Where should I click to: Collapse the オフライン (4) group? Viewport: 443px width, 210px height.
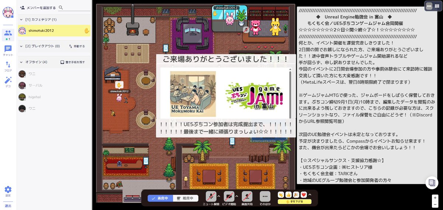[21, 62]
